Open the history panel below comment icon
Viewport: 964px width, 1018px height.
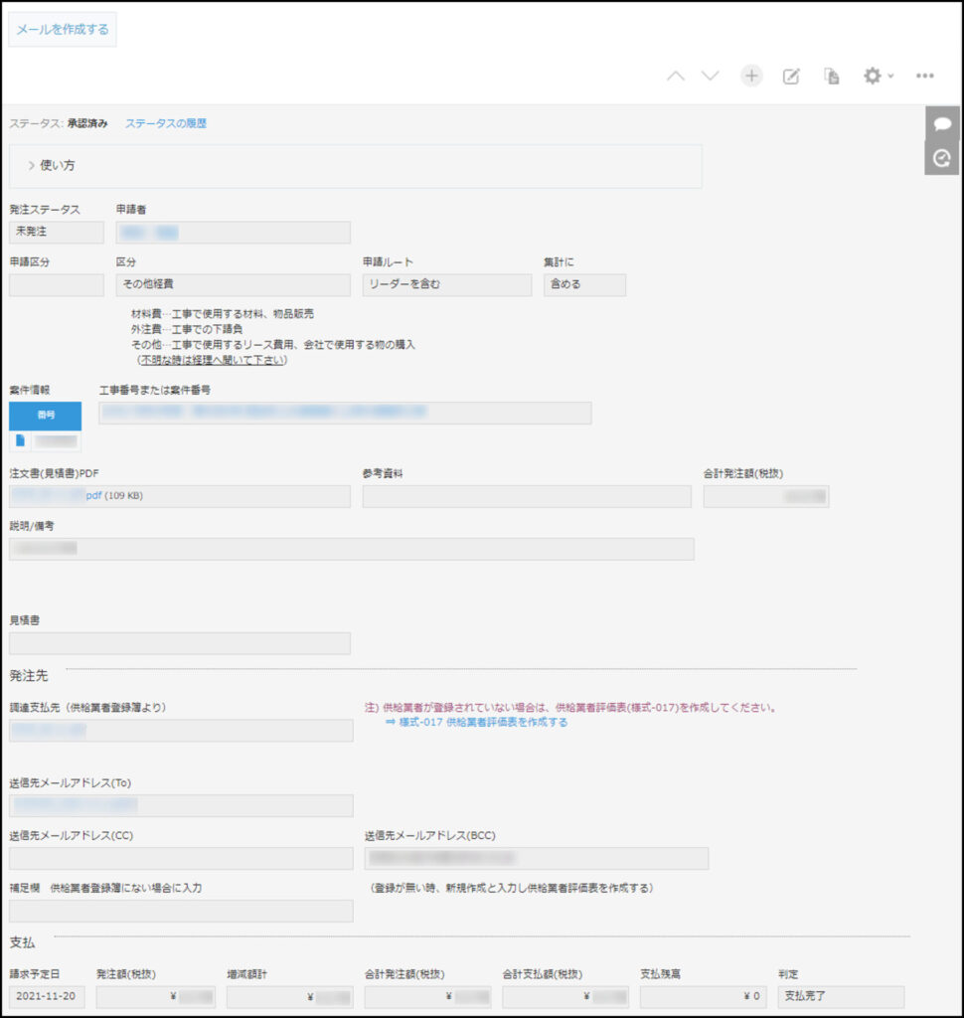click(941, 158)
